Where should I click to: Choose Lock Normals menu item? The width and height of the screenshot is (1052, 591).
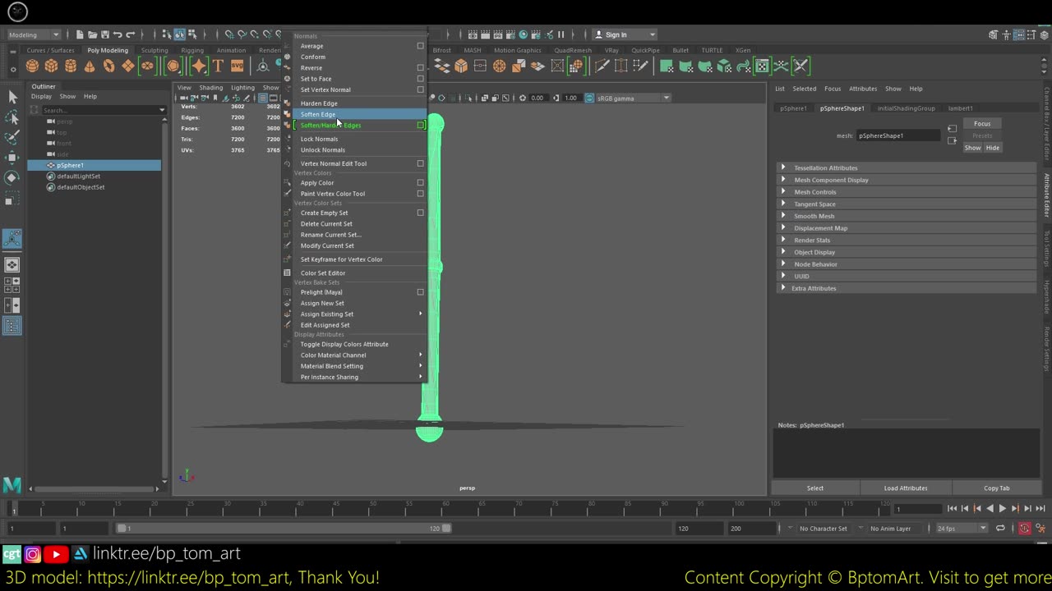(x=360, y=139)
